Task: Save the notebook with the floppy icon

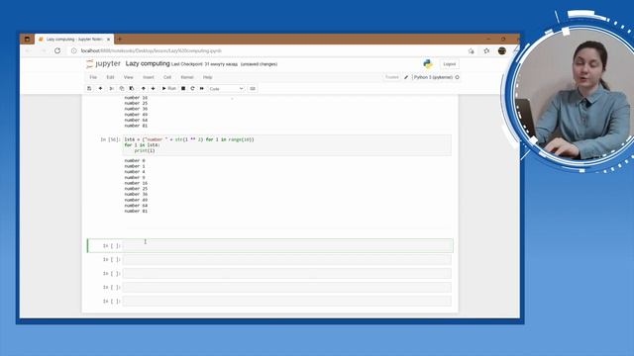Action: coord(89,88)
